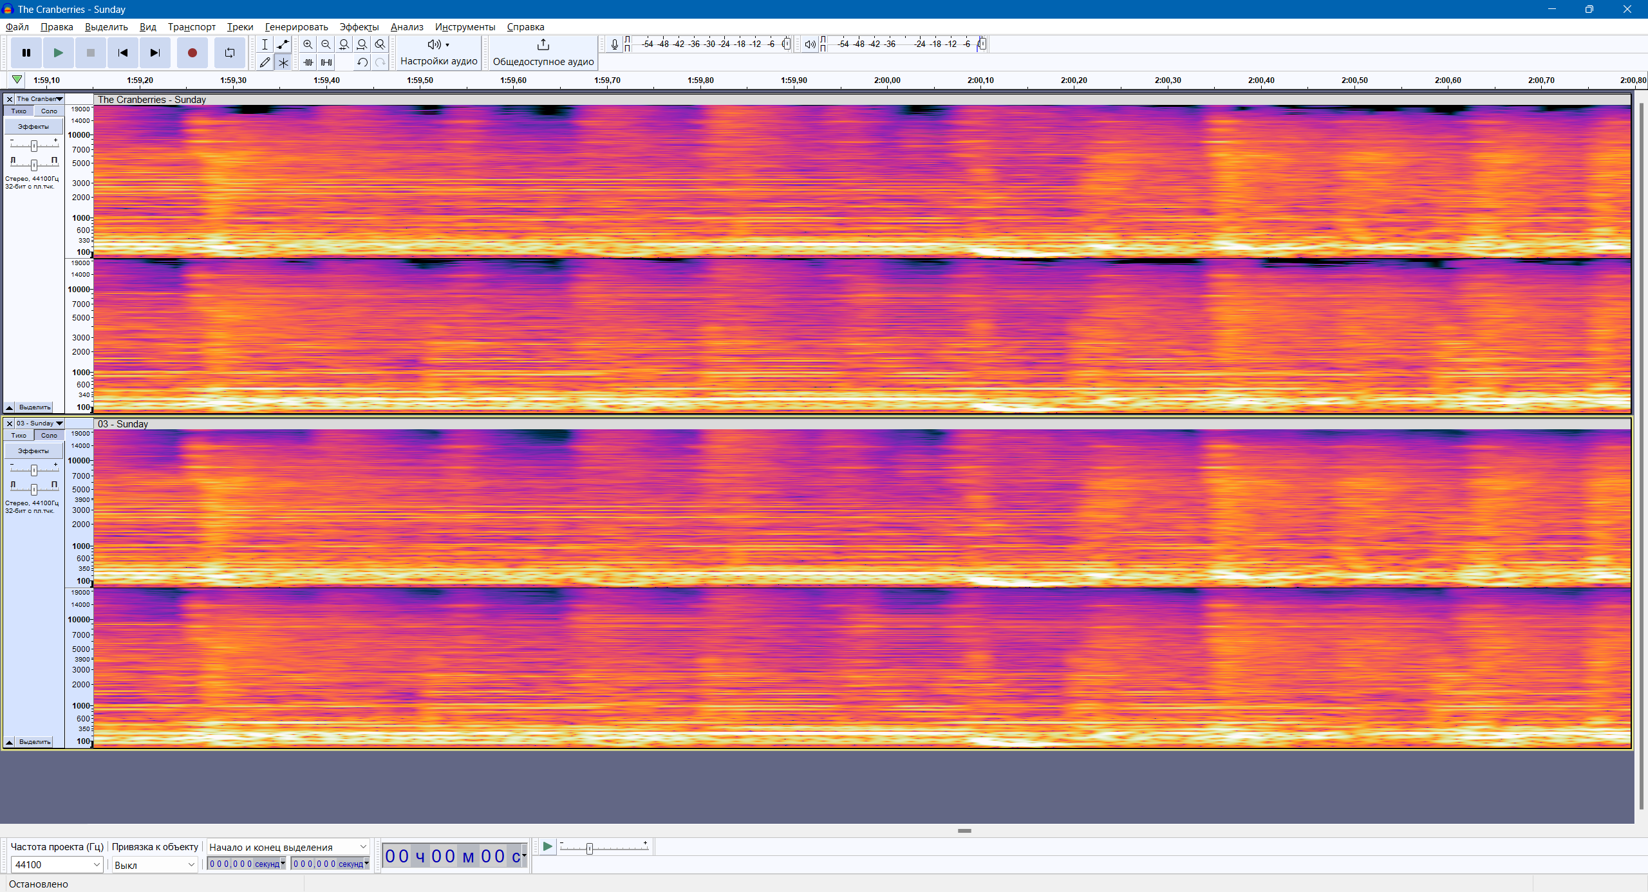Solo The Cranberries track with Соло
Screen dimensions: 1648x892
click(x=49, y=111)
